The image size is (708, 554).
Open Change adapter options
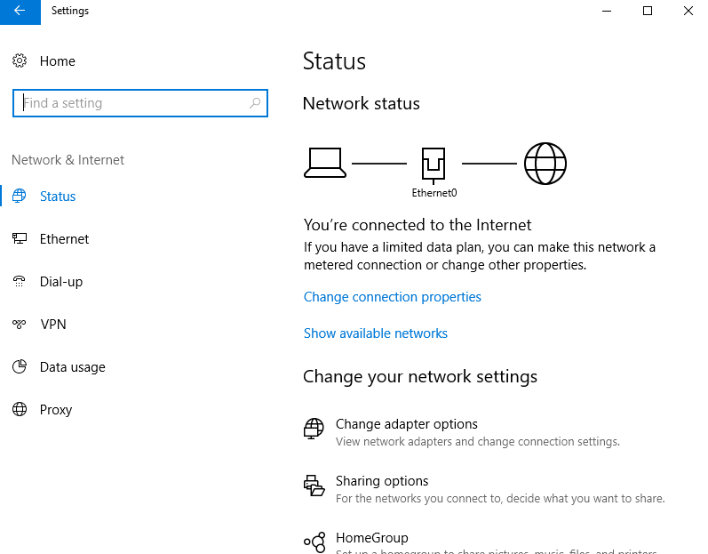(x=407, y=424)
